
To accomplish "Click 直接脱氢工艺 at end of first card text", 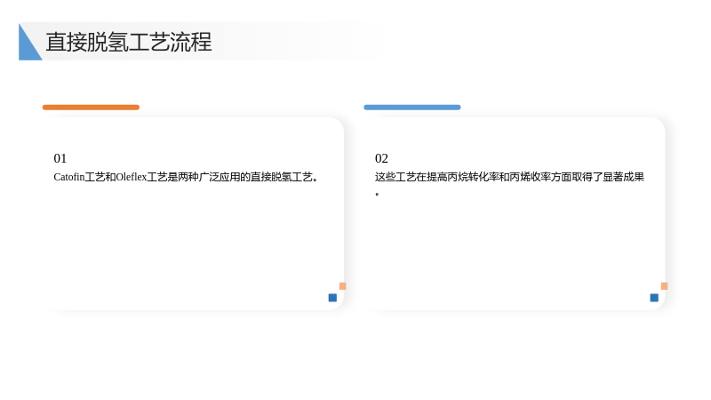I will point(282,177).
